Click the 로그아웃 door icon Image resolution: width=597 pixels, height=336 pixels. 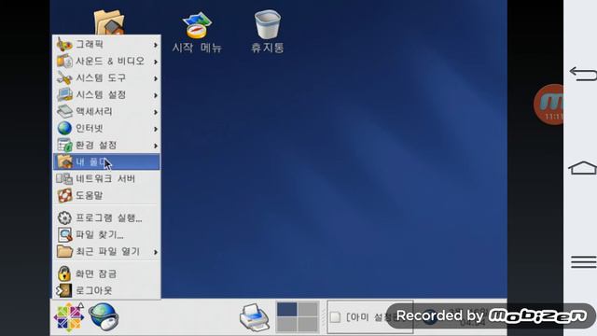64,290
